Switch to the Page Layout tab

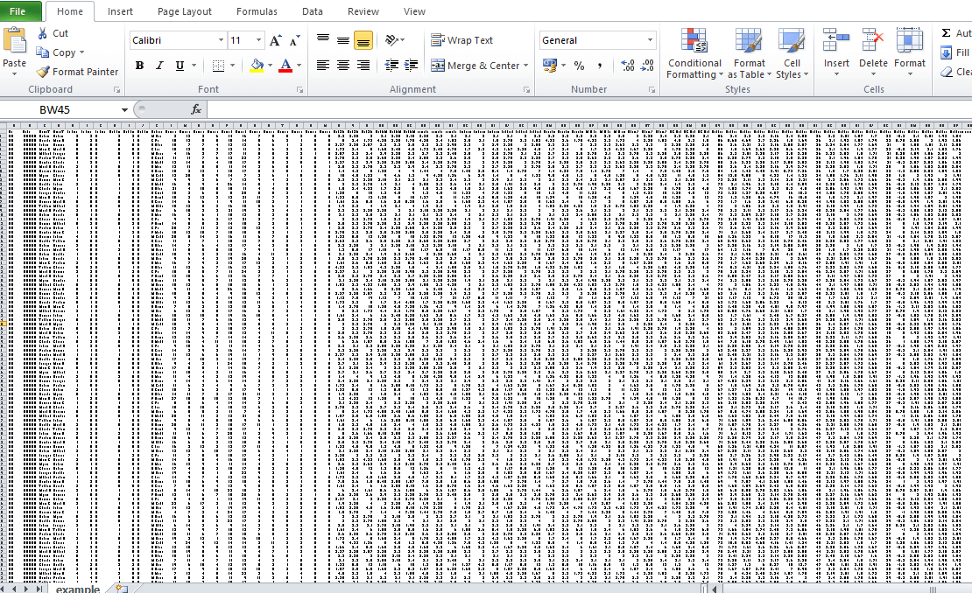[x=184, y=11]
